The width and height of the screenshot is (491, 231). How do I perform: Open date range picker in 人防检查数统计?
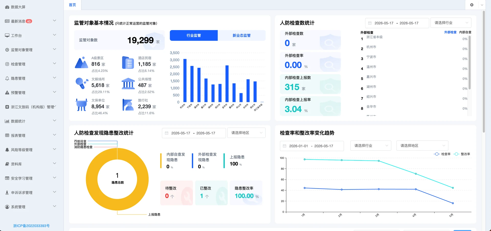[x=397, y=23]
